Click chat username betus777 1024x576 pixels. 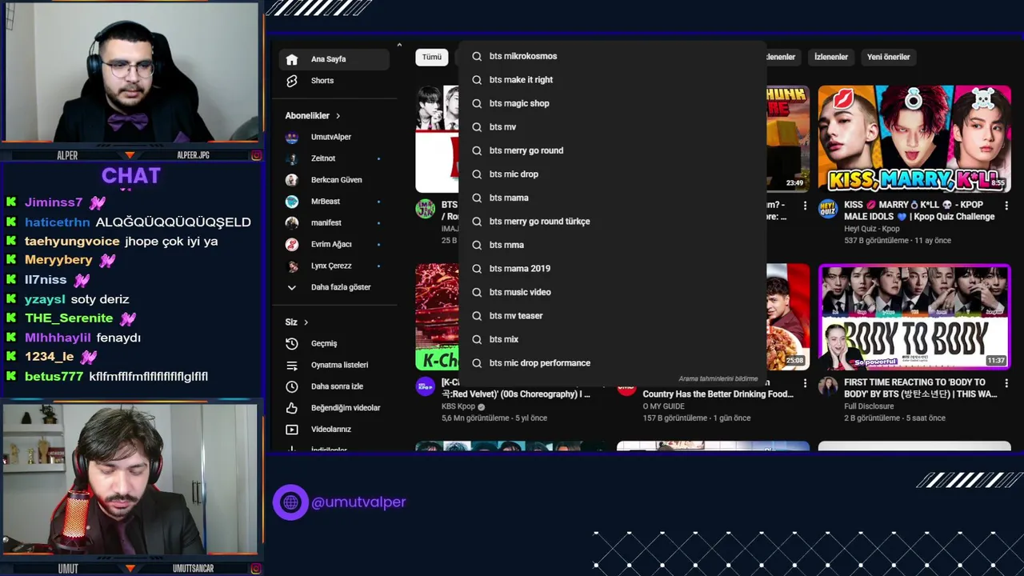pos(54,376)
